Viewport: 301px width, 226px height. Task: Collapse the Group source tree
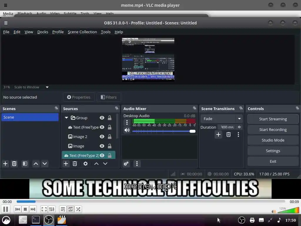tap(66, 118)
